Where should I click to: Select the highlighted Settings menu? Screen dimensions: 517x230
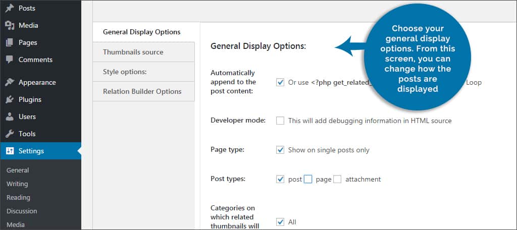[x=40, y=151]
